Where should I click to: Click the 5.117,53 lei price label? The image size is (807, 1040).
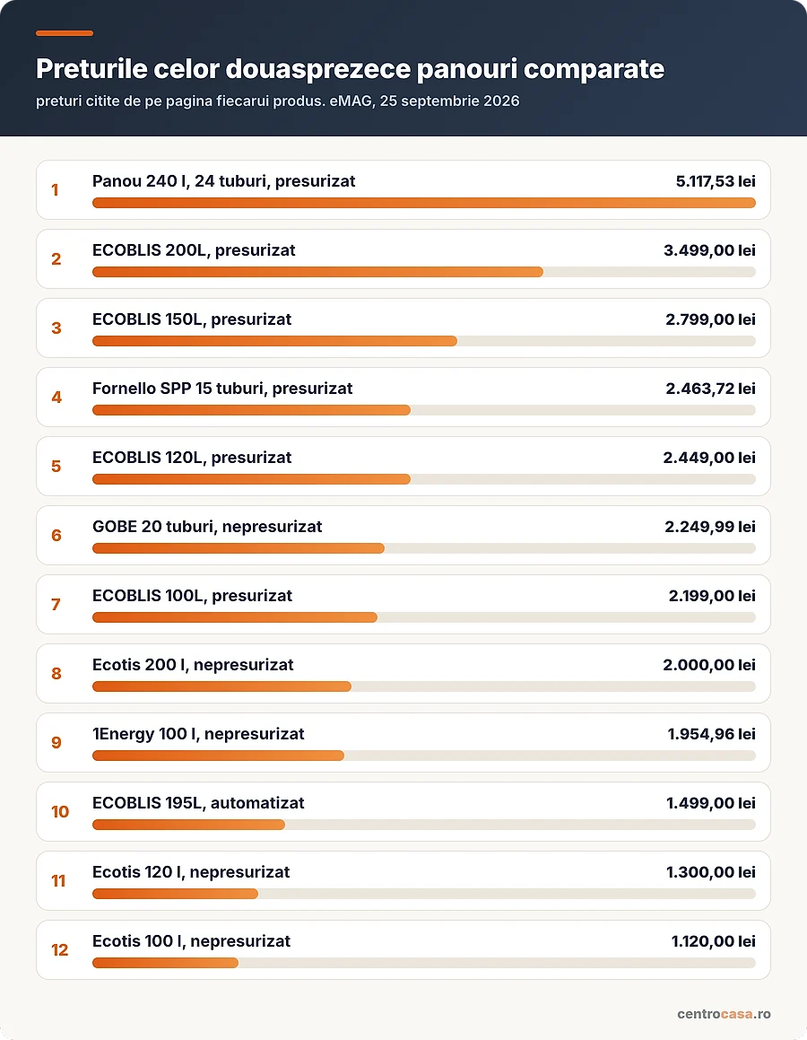pos(716,181)
